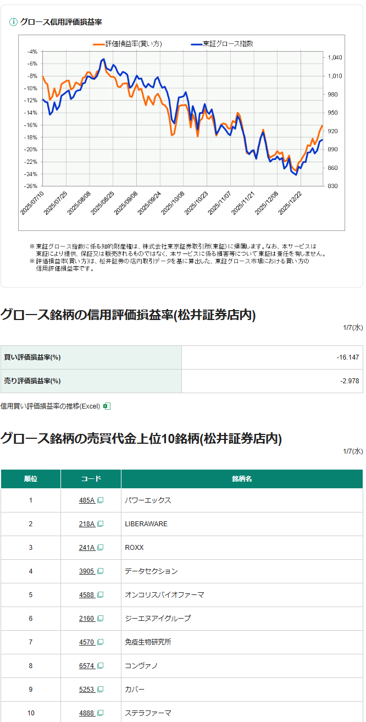Click the copy icon next to code 2160
366x722 pixels.
pyautogui.click(x=100, y=619)
